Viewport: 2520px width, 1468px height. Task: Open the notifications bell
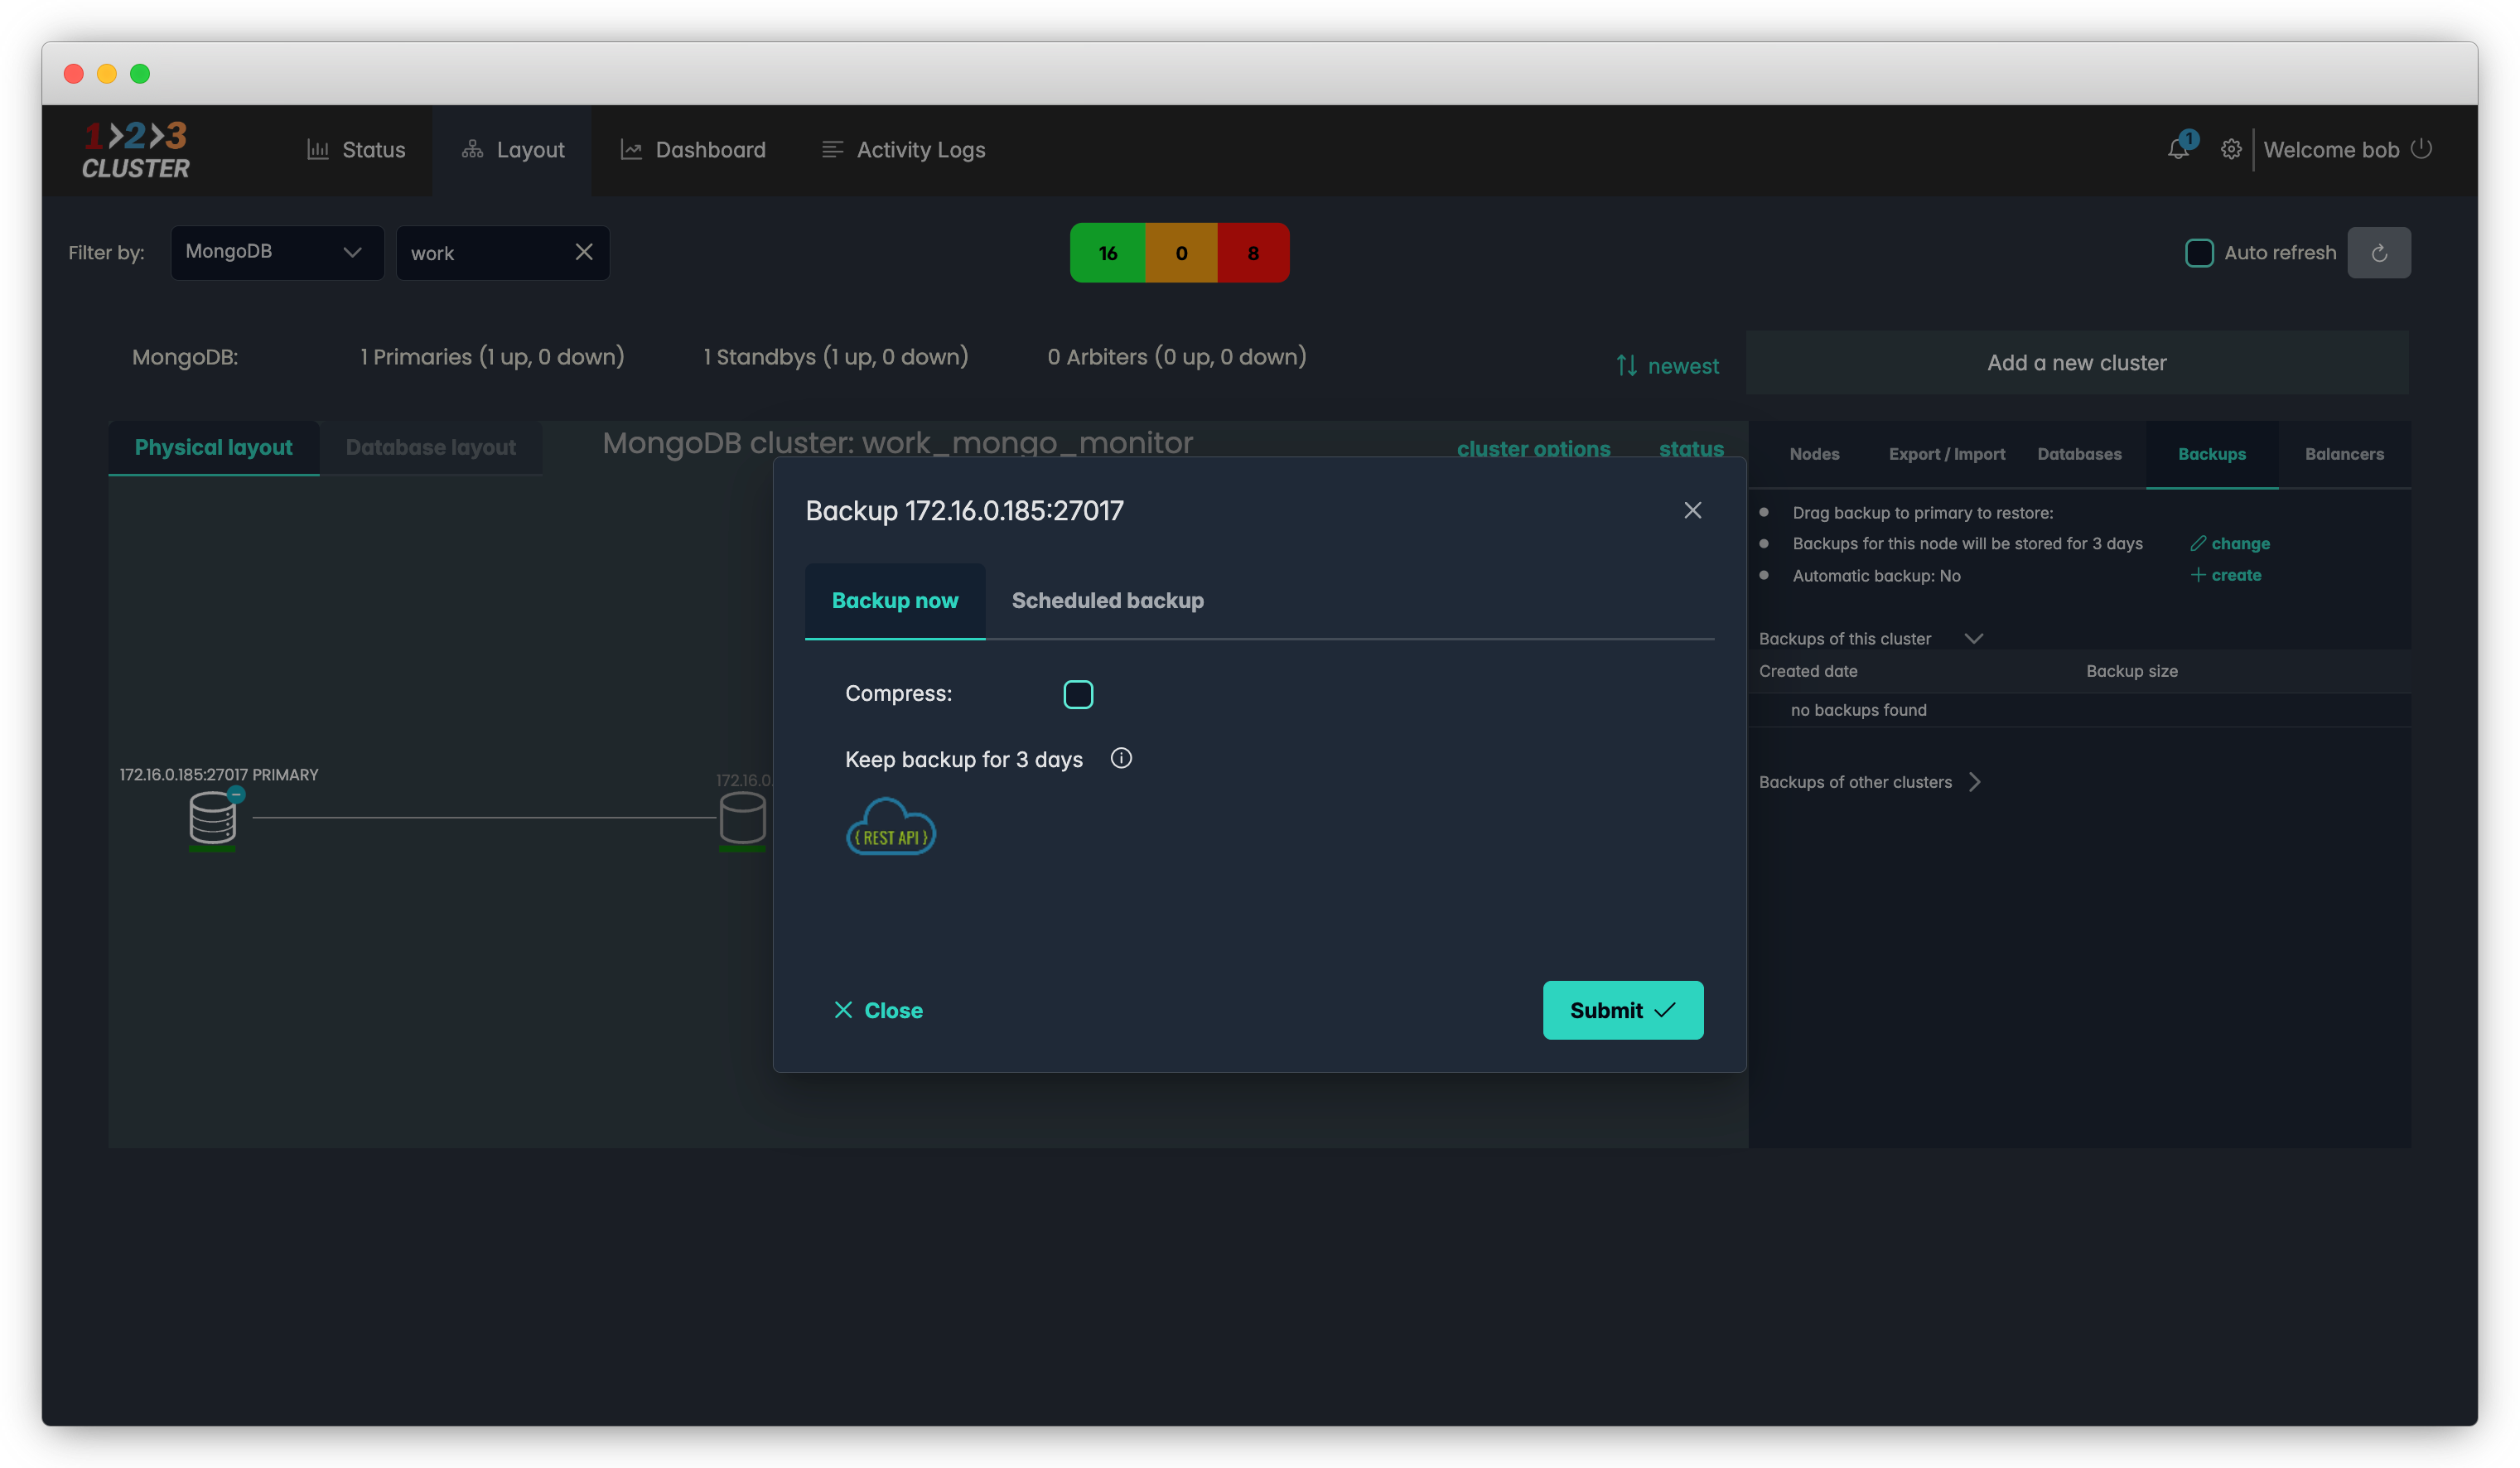click(2178, 149)
